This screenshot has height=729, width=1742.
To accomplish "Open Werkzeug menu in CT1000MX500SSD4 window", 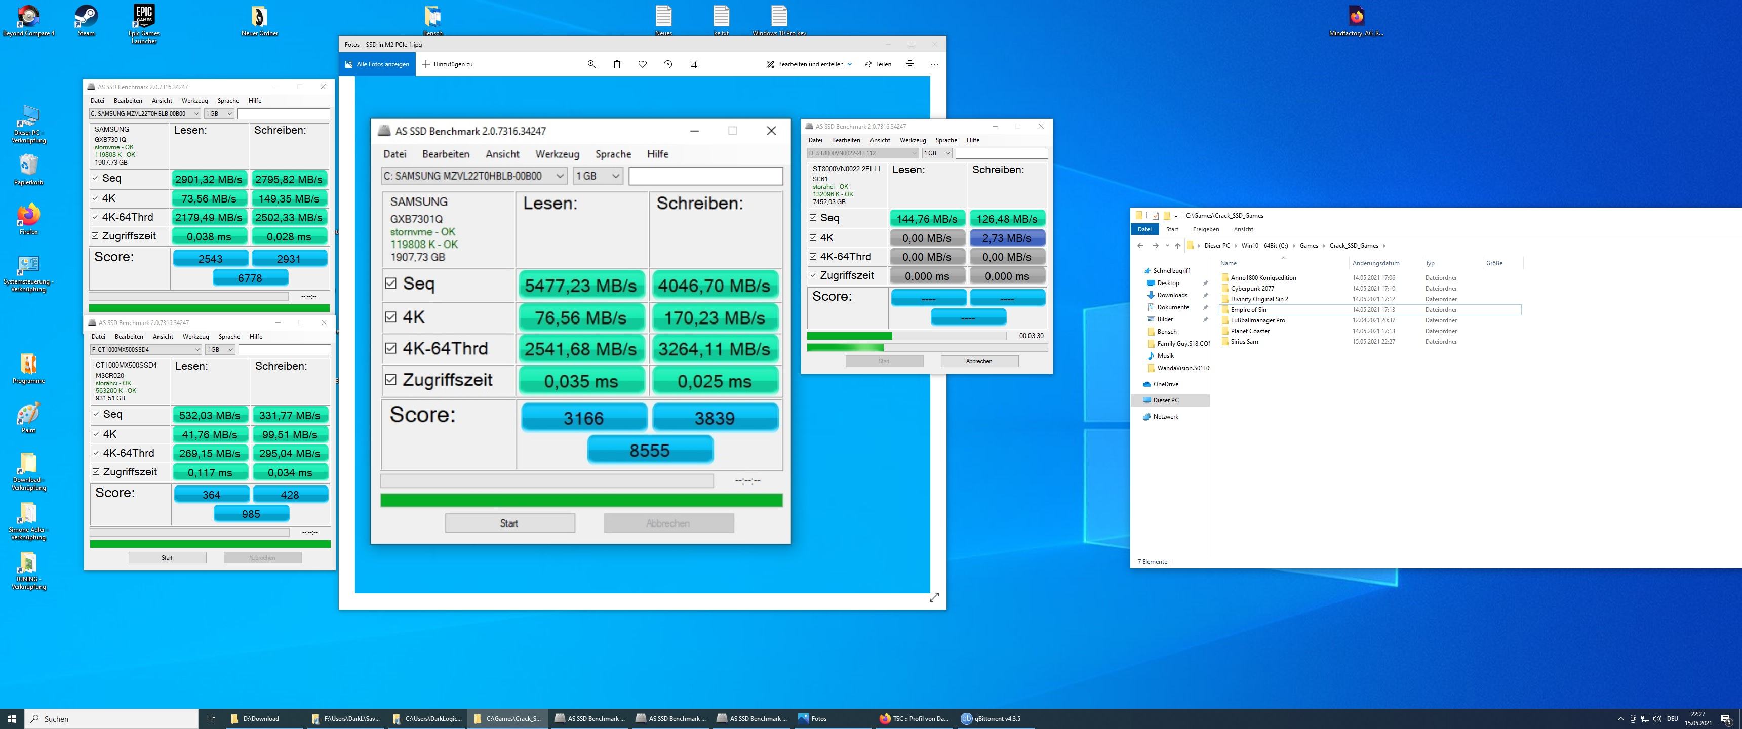I will [x=195, y=336].
